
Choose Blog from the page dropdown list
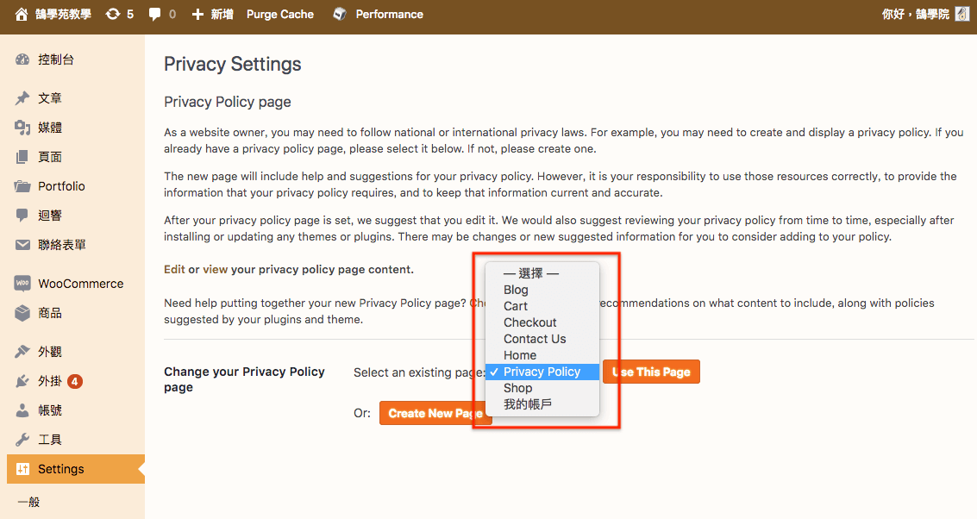516,290
